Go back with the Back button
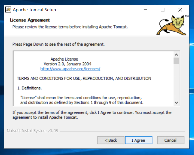The height and width of the screenshot is (155, 194). coord(111,140)
